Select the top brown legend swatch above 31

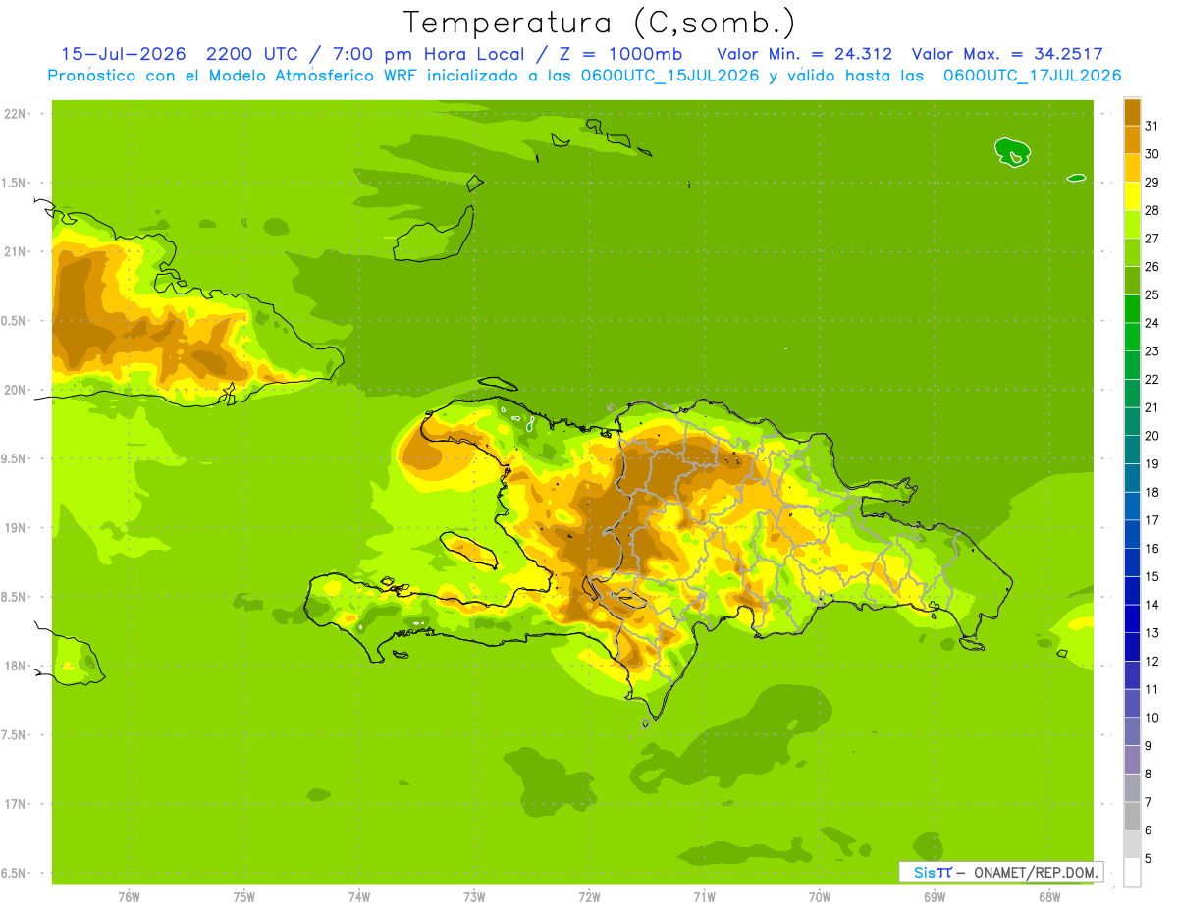point(1132,112)
